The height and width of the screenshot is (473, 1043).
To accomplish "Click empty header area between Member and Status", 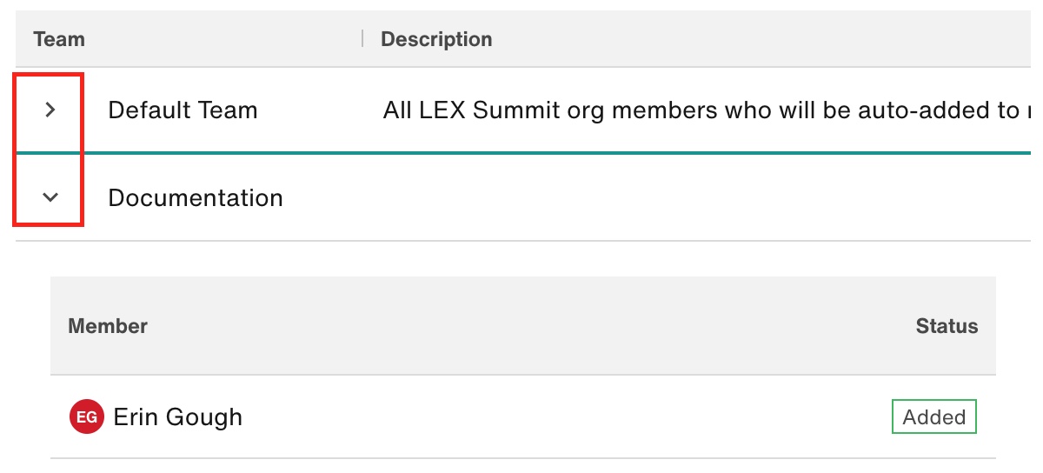I will point(530,326).
